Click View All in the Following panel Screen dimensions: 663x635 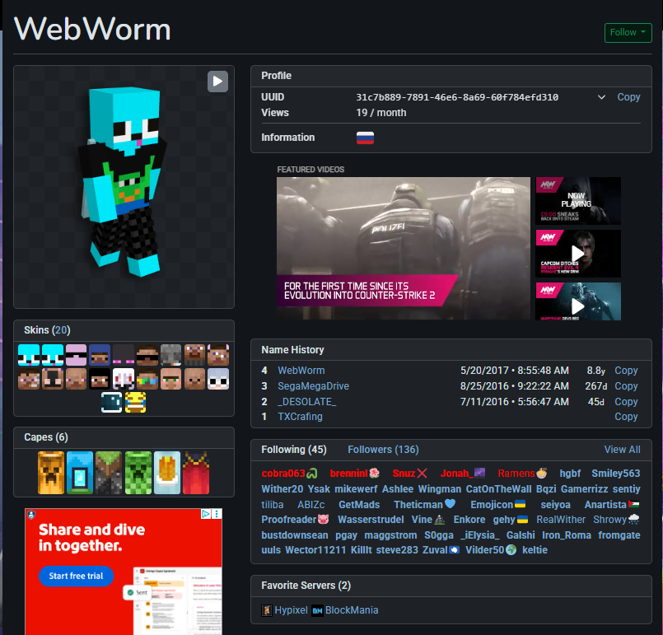pos(622,450)
